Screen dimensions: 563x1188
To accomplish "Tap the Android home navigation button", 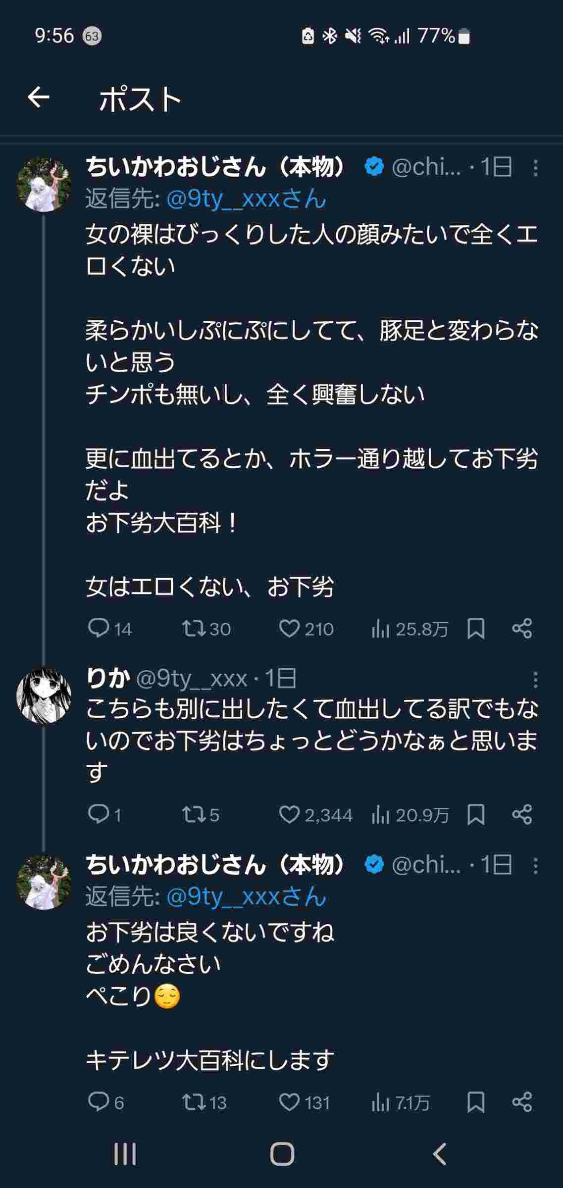I will 282,1154.
